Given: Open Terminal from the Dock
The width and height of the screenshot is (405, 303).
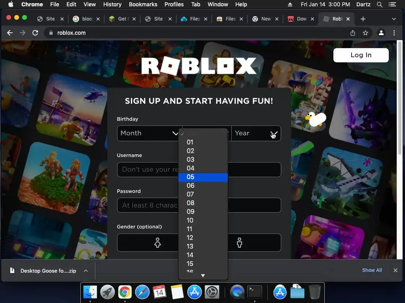Looking at the screenshot, I should pyautogui.click(x=255, y=292).
